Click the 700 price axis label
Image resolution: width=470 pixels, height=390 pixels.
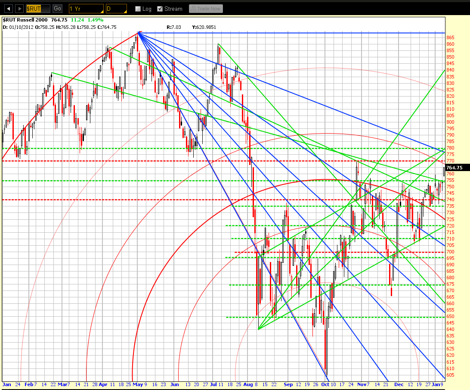[x=450, y=252]
